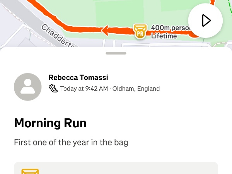The image size is (232, 174).
Task: Click the "Oldham, England" location text
Action: coord(136,89)
